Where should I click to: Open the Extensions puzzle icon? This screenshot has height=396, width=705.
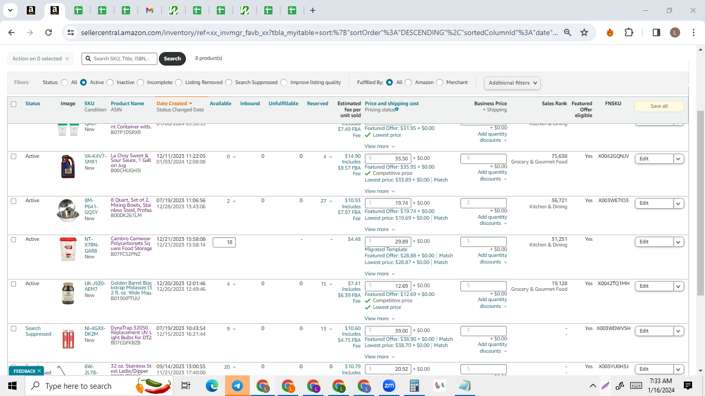(x=629, y=32)
